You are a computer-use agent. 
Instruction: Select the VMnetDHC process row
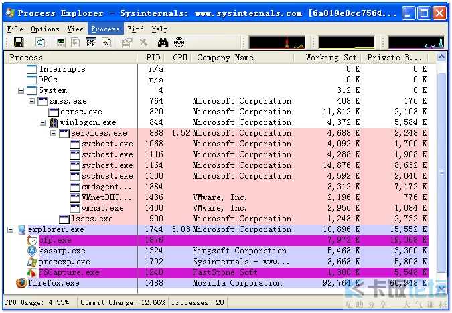[216, 197]
